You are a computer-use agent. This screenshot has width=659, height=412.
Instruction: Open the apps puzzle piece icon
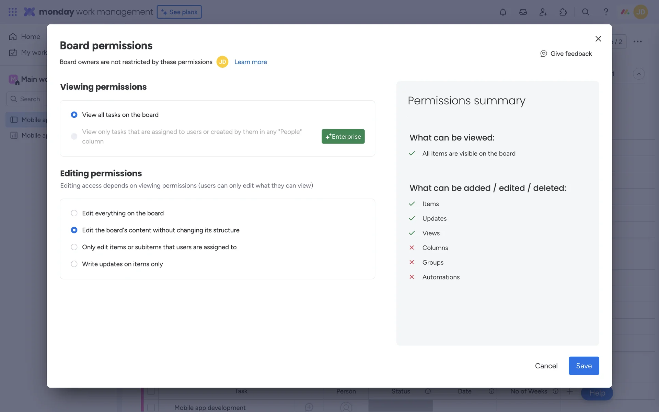pyautogui.click(x=563, y=12)
